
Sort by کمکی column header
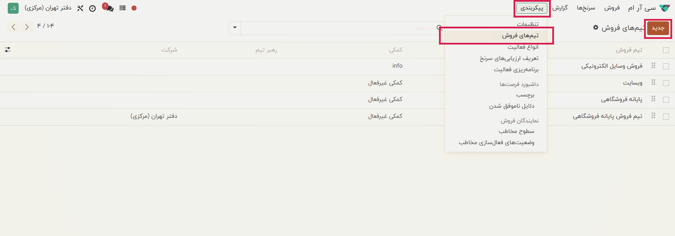396,50
